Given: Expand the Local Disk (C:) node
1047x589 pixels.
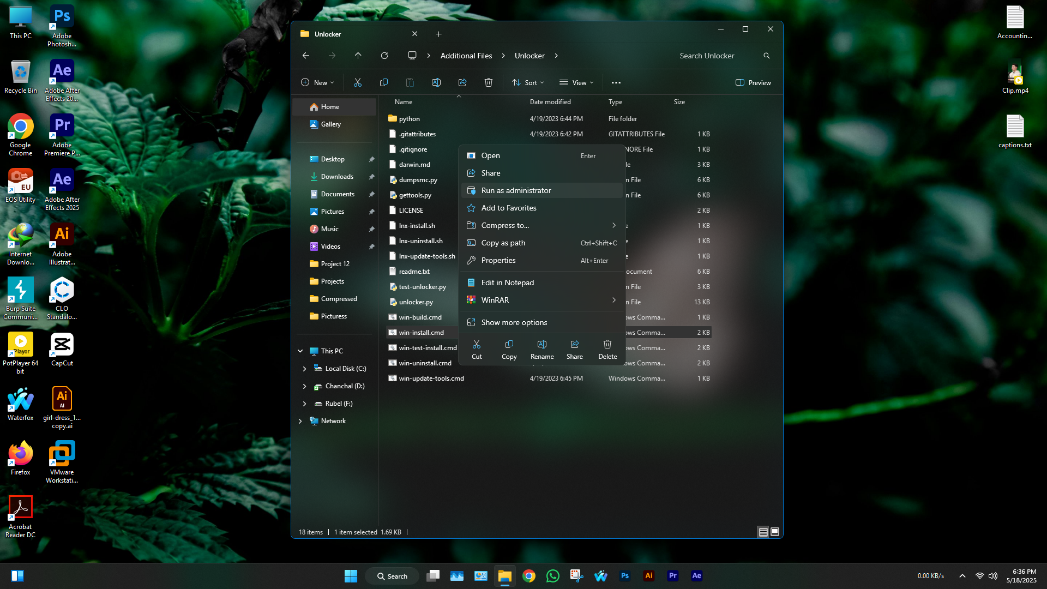Looking at the screenshot, I should click(304, 369).
